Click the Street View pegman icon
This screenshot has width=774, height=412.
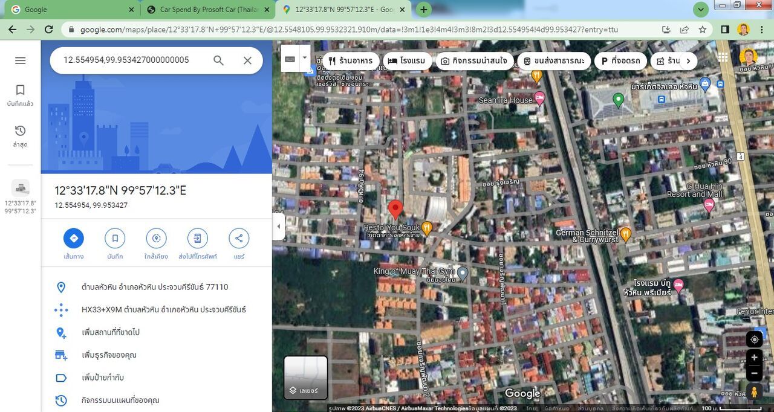pos(754,392)
